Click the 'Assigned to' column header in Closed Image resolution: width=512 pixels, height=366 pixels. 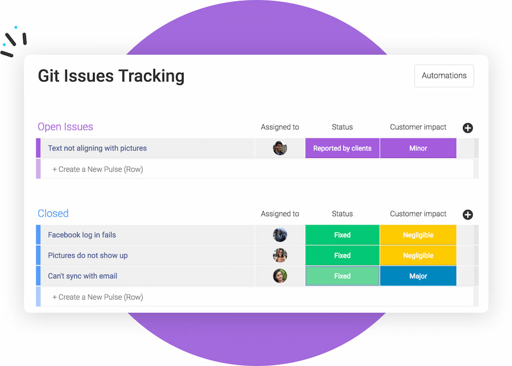click(x=279, y=213)
